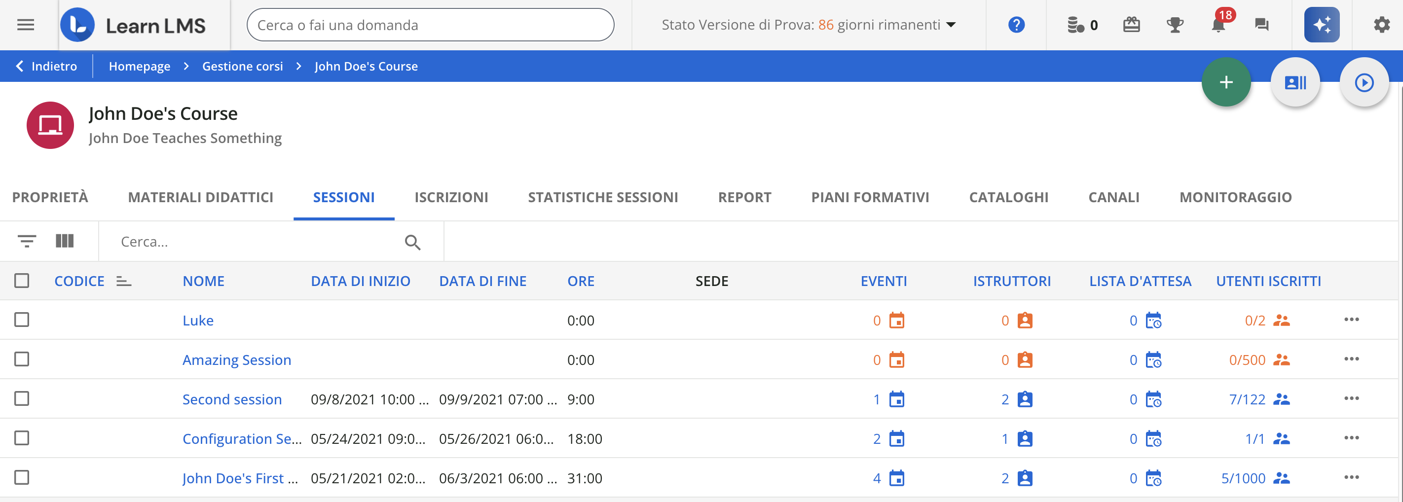Open the notifications bell
Viewport: 1403px width, 502px height.
[x=1218, y=25]
